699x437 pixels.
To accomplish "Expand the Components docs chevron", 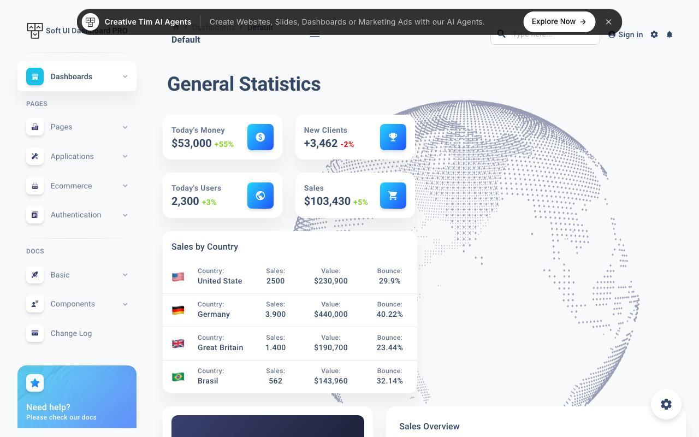I will click(x=125, y=304).
